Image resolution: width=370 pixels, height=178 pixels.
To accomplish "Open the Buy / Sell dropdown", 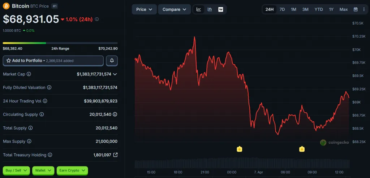I will (16, 170).
